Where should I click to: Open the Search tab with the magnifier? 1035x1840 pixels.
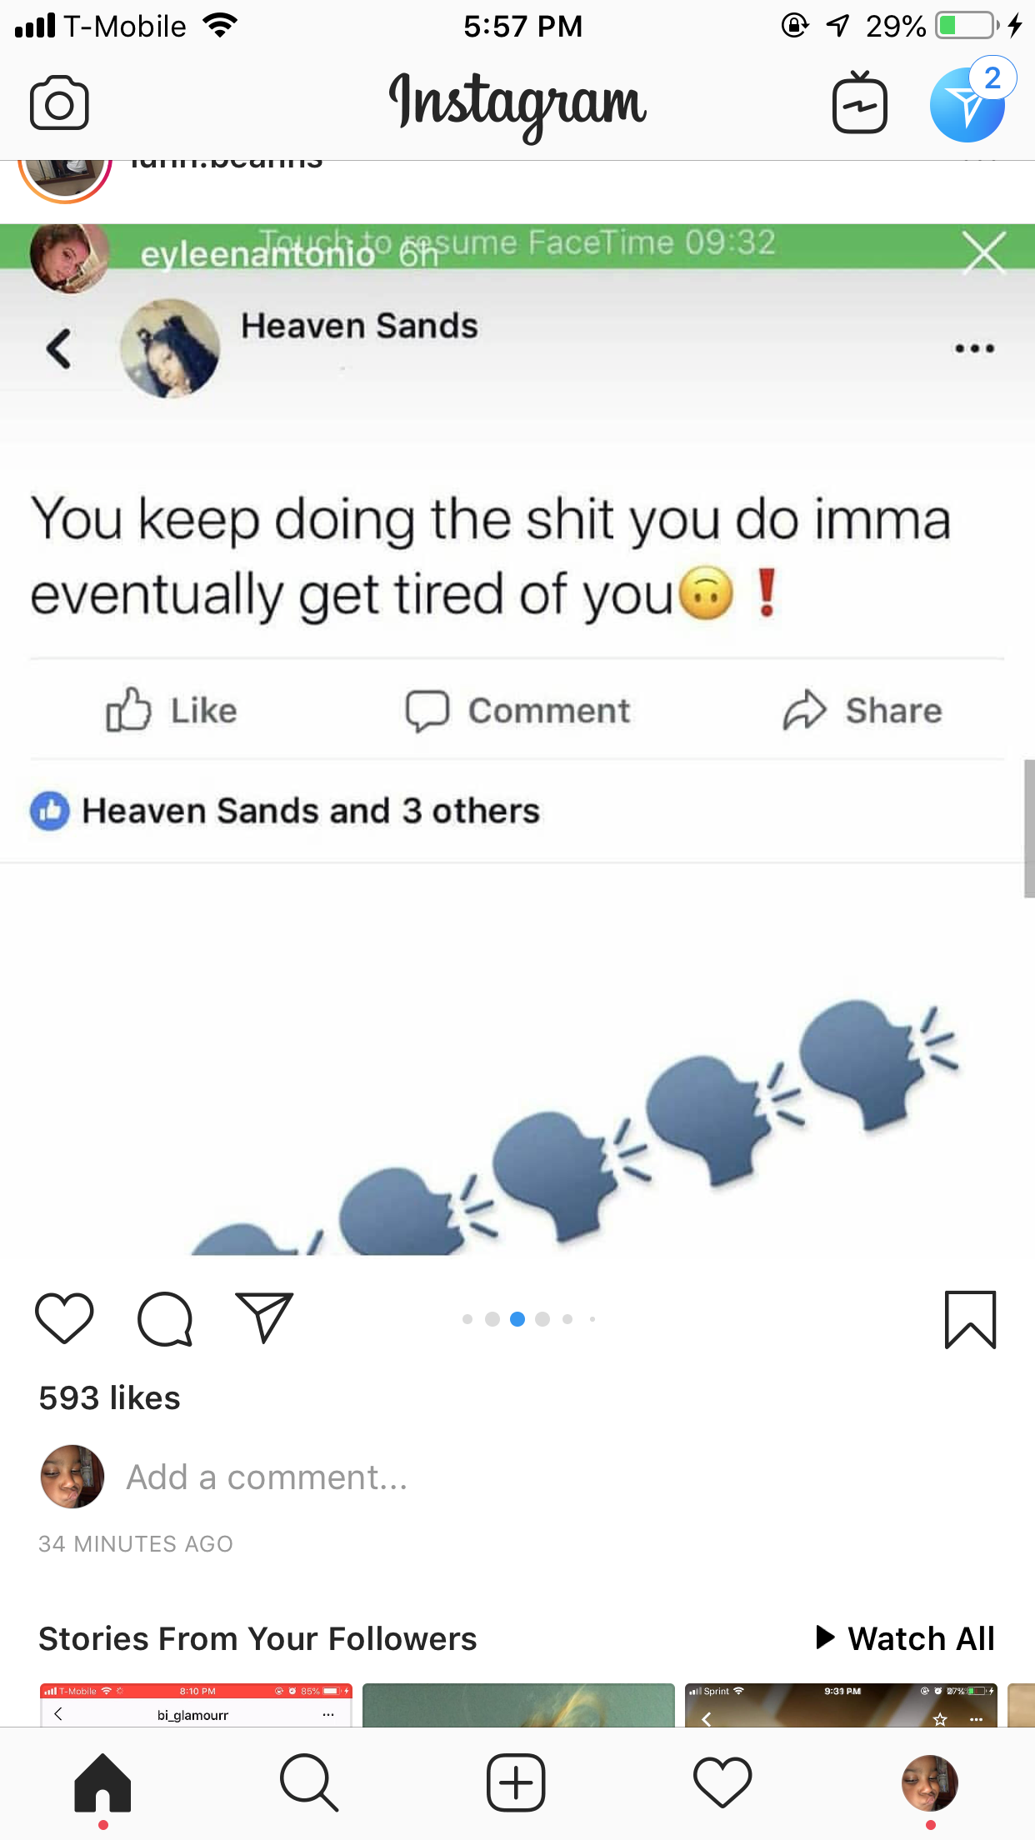[309, 1783]
